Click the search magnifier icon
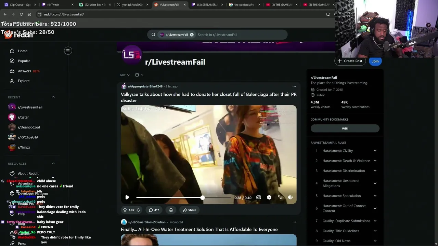 [153, 35]
